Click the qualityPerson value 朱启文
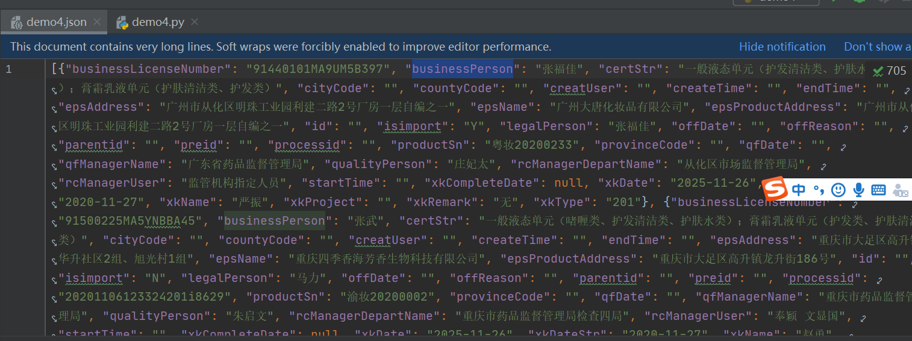 251,316
